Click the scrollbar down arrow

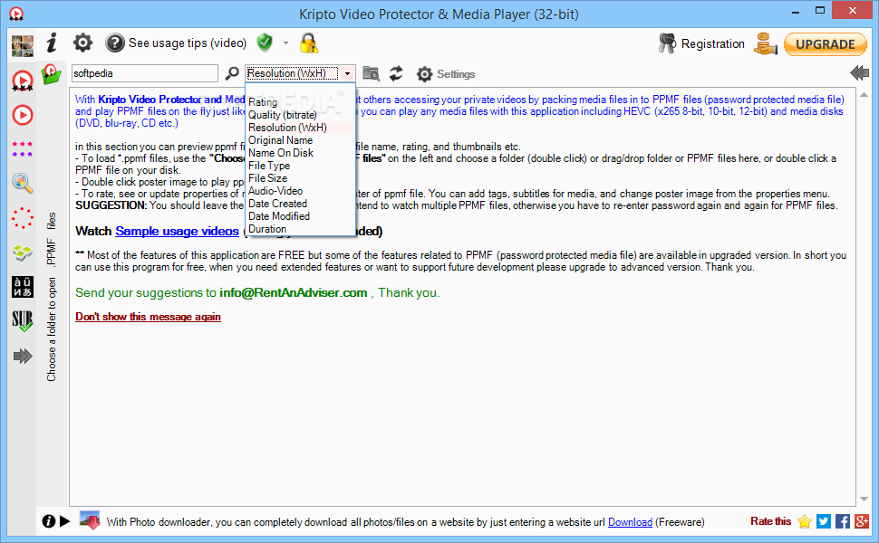(x=864, y=499)
